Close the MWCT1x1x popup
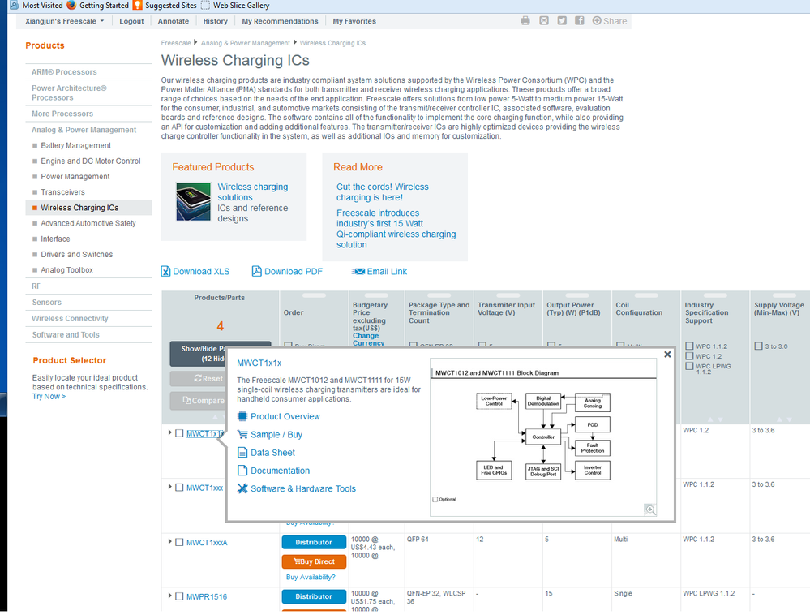Screen dimensions: 810x615 click(x=667, y=355)
